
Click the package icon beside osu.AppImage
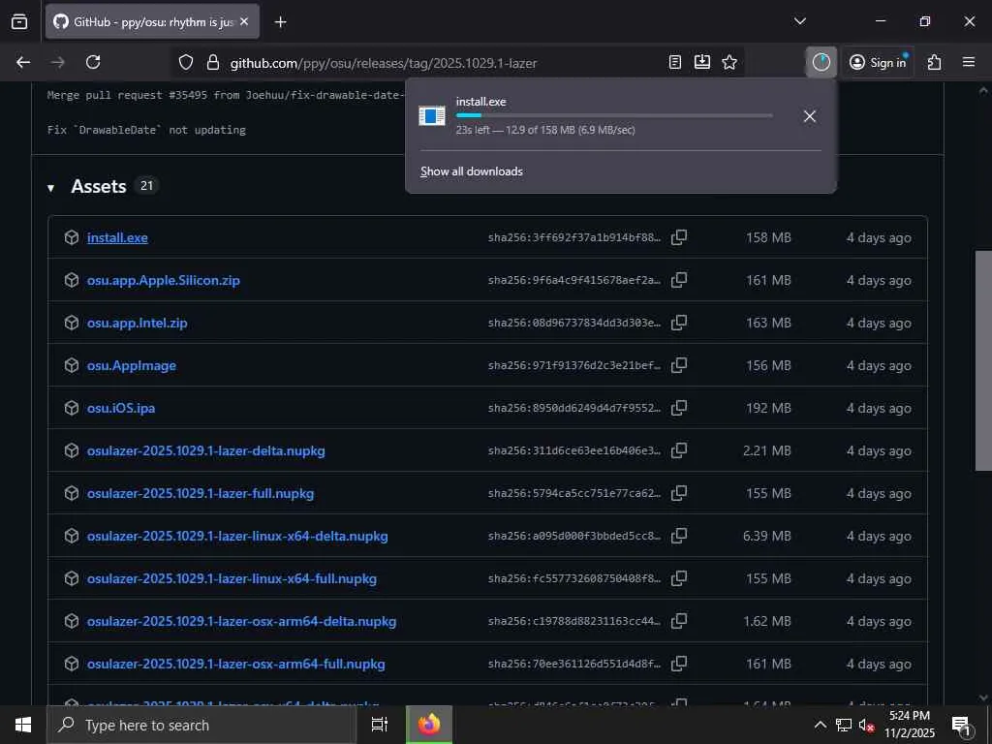(x=72, y=365)
